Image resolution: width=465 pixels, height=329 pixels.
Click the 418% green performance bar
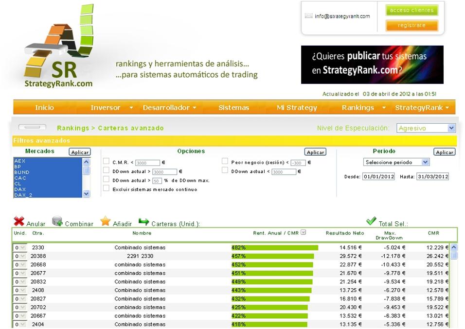pyautogui.click(x=269, y=324)
